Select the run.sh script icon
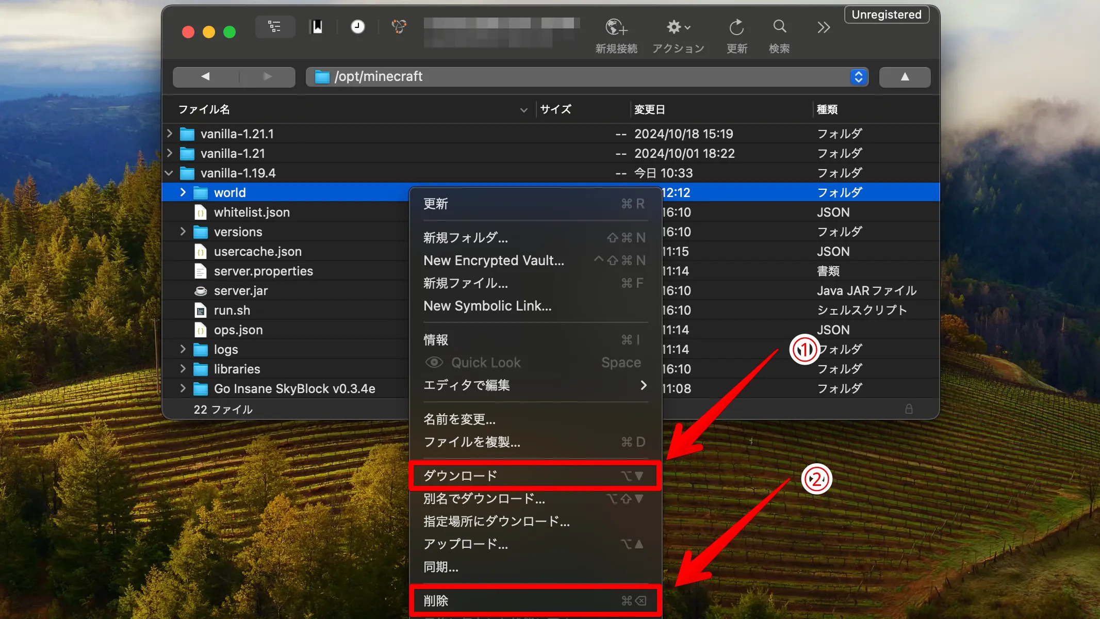This screenshot has width=1100, height=619. [x=200, y=311]
